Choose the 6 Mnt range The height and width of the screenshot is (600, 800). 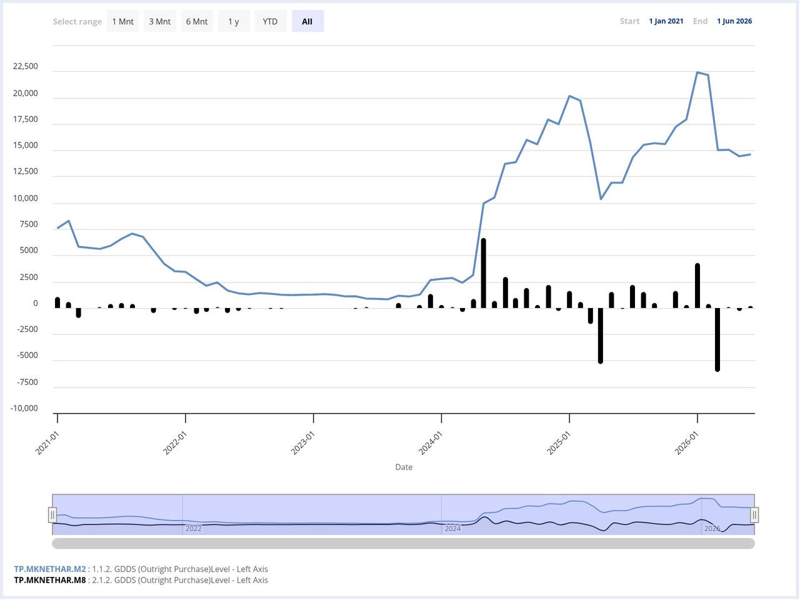pos(196,21)
